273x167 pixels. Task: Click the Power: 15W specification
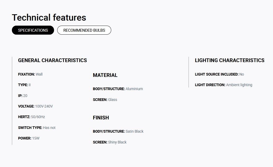29,138
